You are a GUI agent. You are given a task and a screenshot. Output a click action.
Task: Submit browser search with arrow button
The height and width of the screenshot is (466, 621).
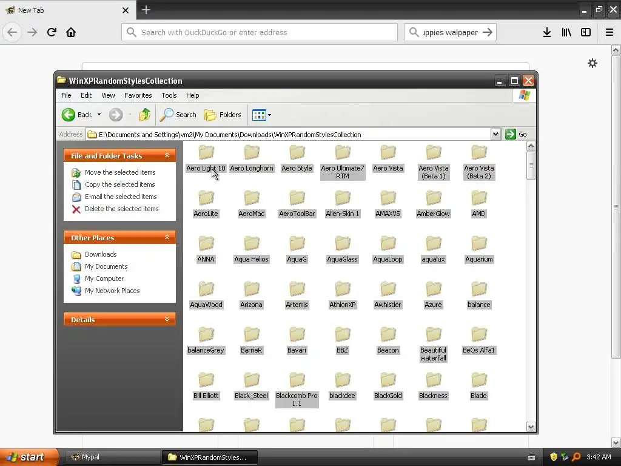488,32
